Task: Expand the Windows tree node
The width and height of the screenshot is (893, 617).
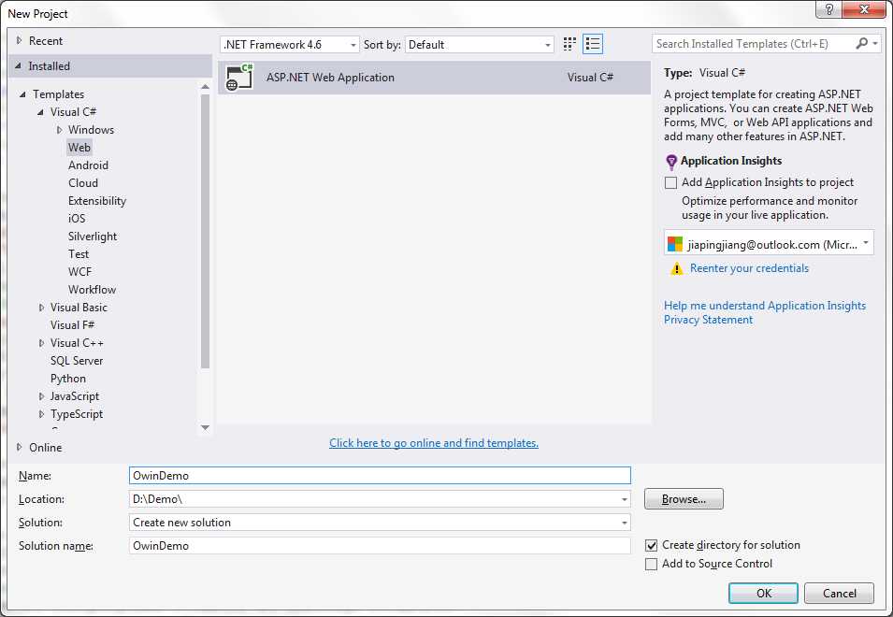Action: tap(59, 130)
